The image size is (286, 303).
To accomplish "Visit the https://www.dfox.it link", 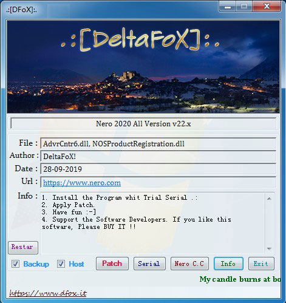I will point(48,293).
